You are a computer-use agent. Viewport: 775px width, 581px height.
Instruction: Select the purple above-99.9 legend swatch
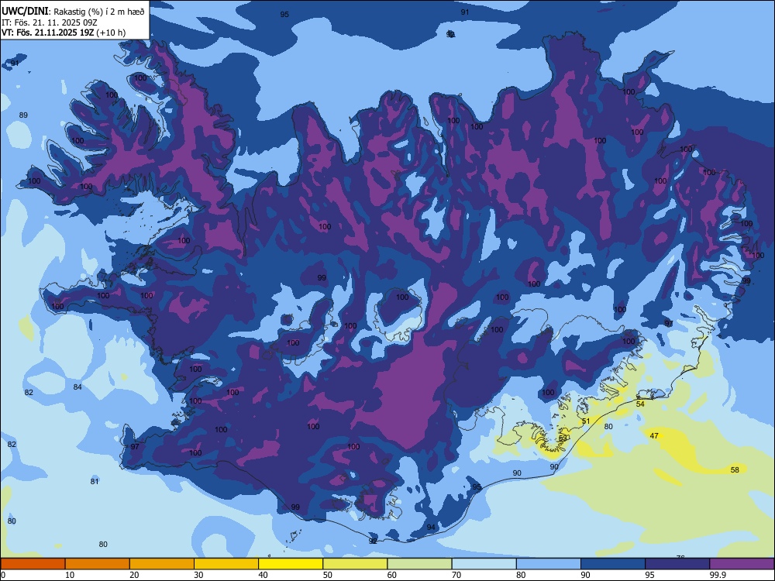point(742,564)
